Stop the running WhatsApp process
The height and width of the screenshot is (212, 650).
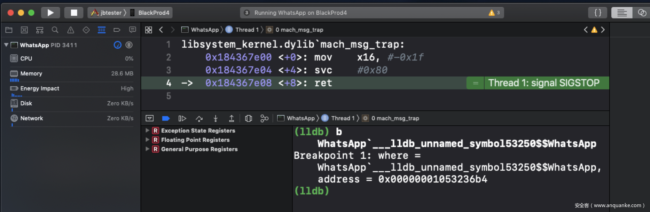[x=74, y=13]
